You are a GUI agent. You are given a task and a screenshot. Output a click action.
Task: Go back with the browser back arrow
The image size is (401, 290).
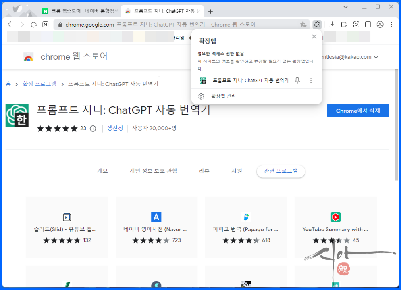coord(10,25)
